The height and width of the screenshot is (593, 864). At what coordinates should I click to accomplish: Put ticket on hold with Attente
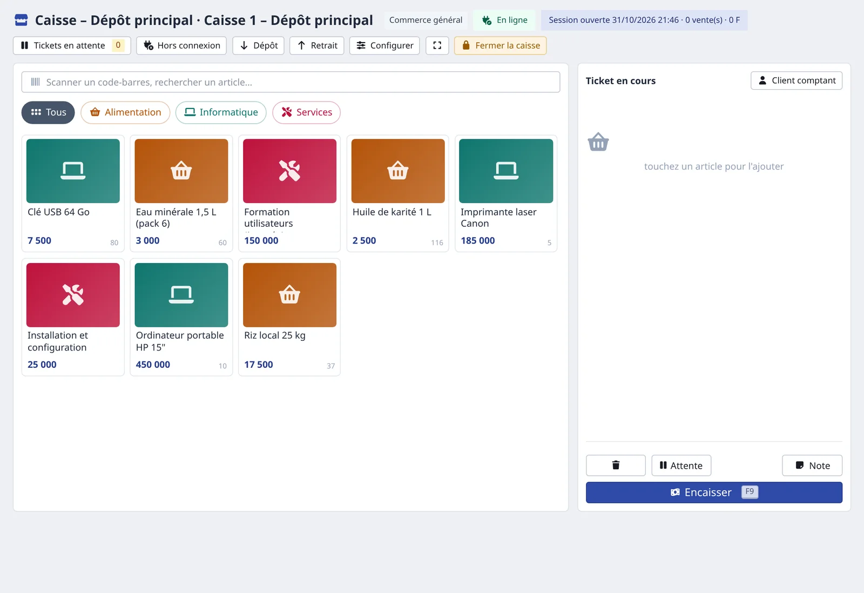[681, 466]
